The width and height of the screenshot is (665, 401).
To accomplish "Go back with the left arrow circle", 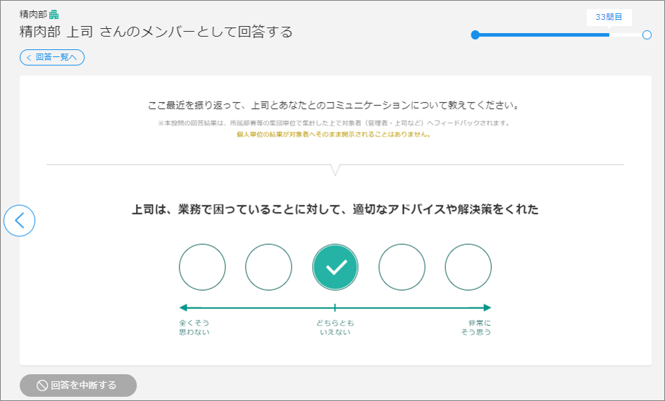I will point(20,221).
